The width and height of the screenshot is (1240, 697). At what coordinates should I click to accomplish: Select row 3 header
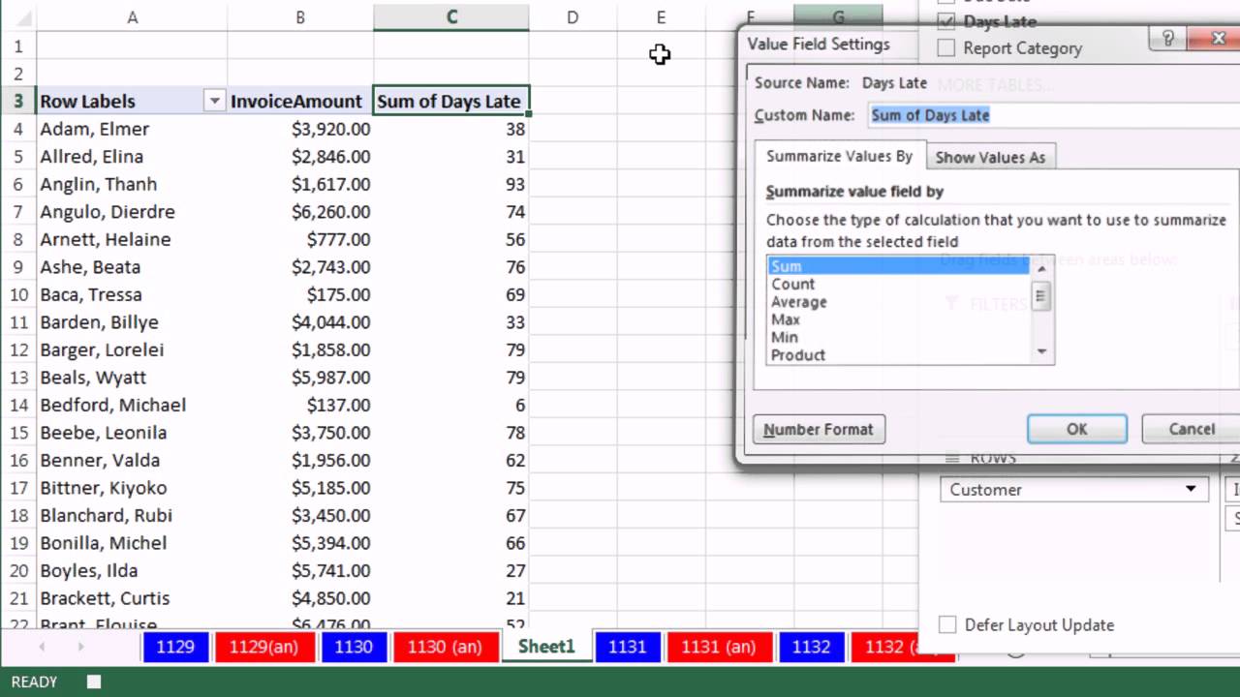coord(17,101)
